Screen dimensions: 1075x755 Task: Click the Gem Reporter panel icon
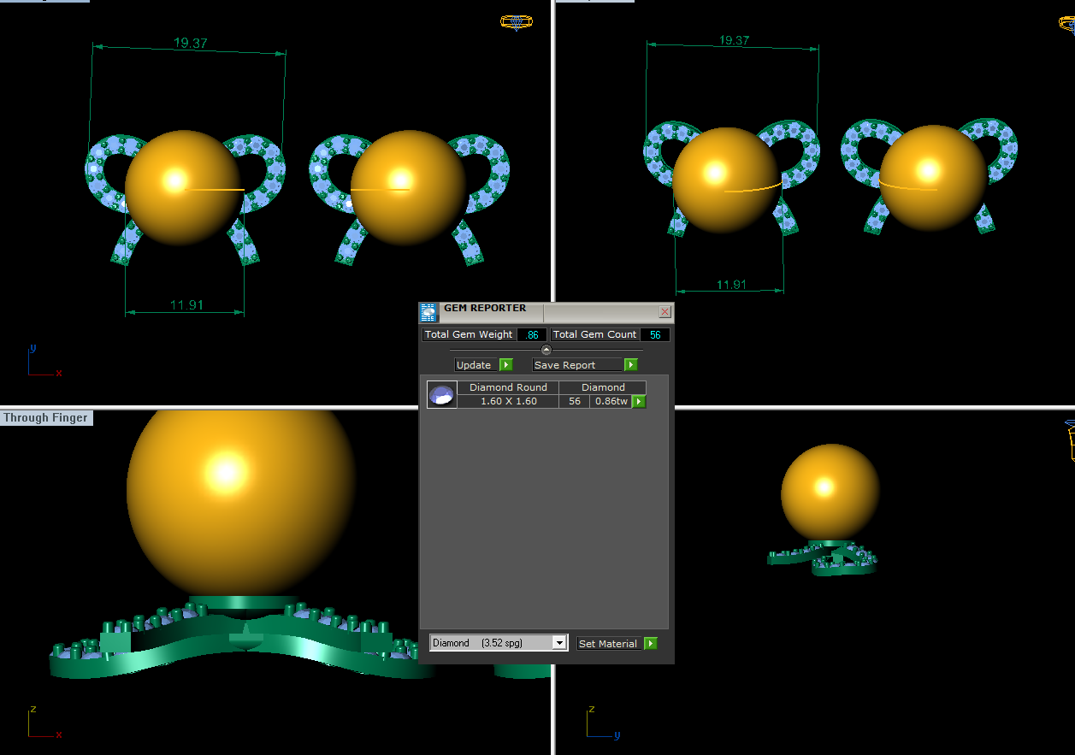point(428,312)
